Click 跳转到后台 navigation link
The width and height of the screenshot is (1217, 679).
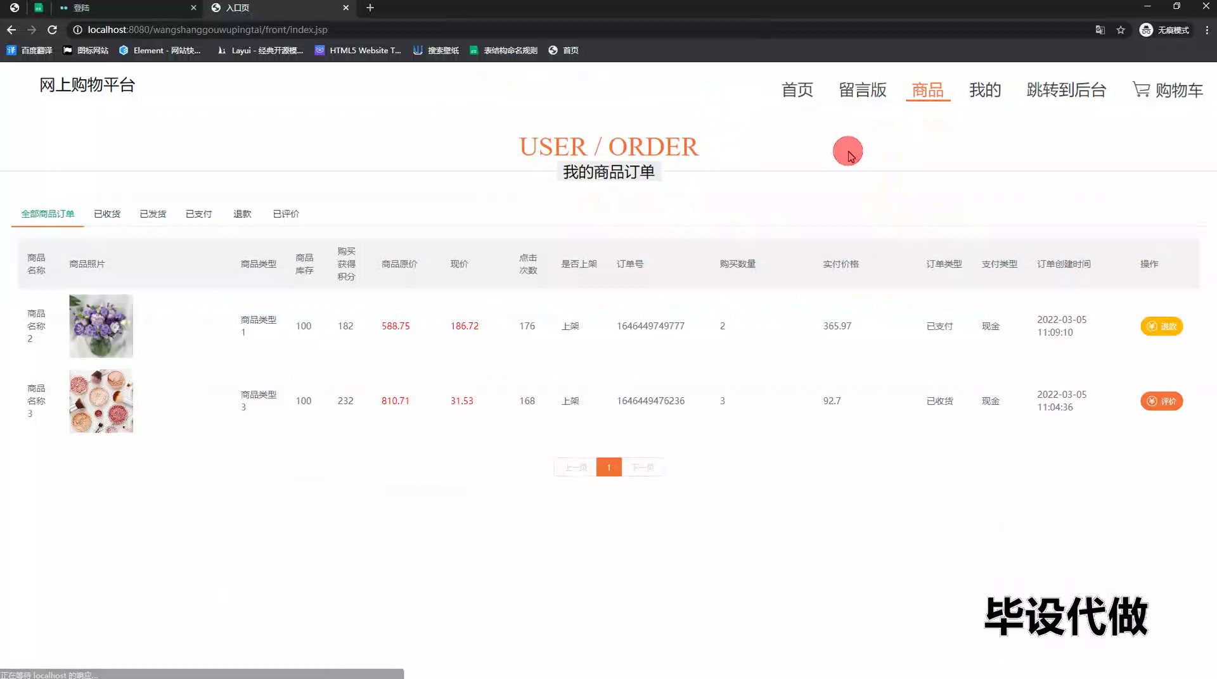[x=1066, y=90]
